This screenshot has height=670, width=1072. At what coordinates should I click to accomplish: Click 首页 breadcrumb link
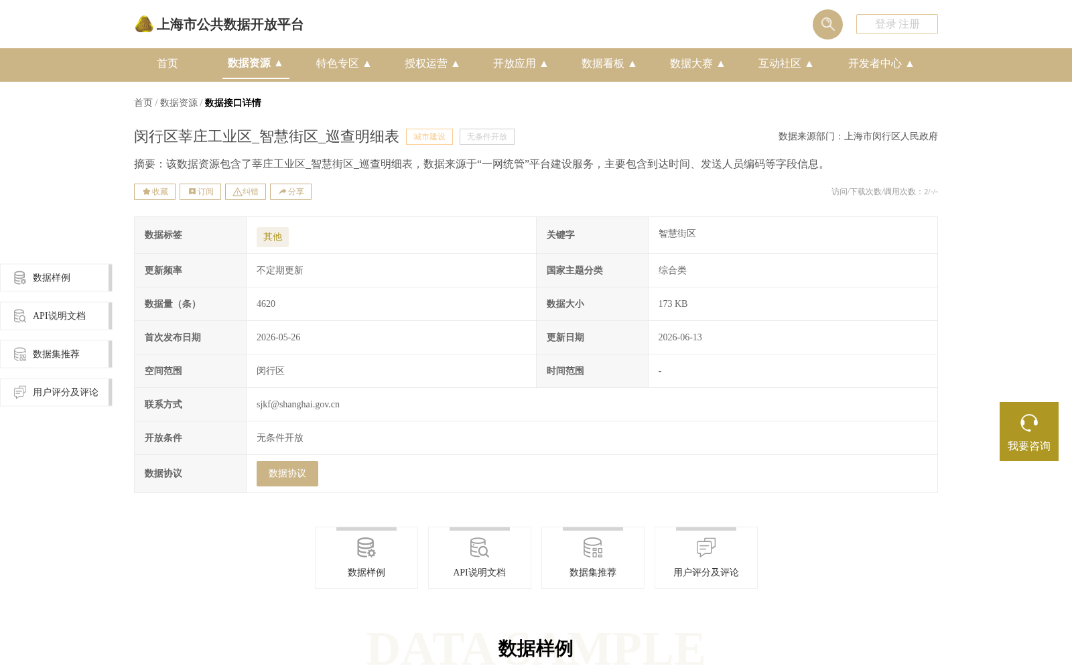click(x=143, y=103)
